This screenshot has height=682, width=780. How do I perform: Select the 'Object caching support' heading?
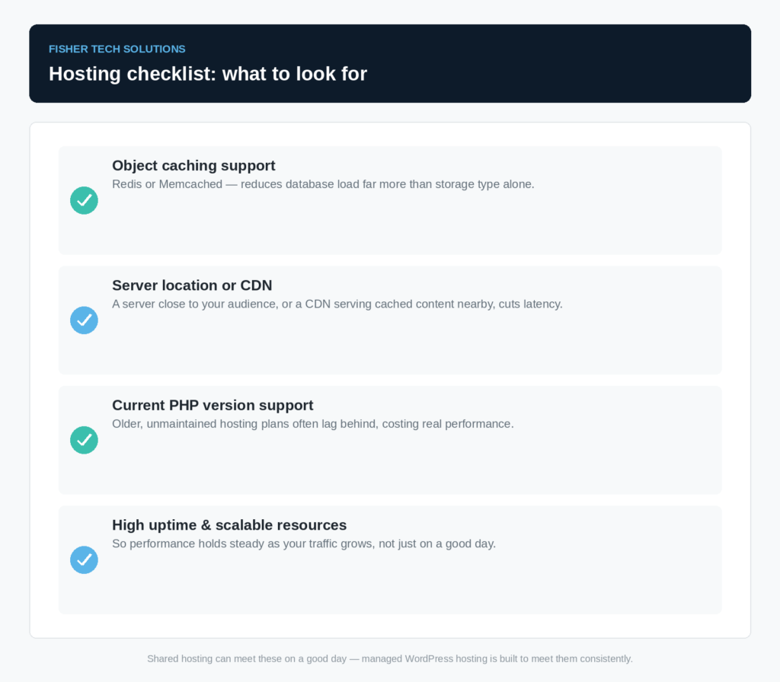click(x=193, y=165)
